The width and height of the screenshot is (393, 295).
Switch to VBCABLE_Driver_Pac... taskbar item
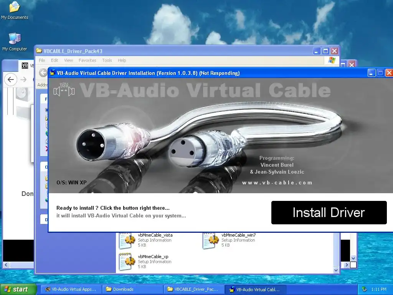pyautogui.click(x=194, y=289)
